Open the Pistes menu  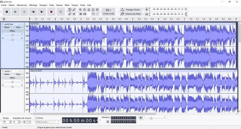click(52, 5)
